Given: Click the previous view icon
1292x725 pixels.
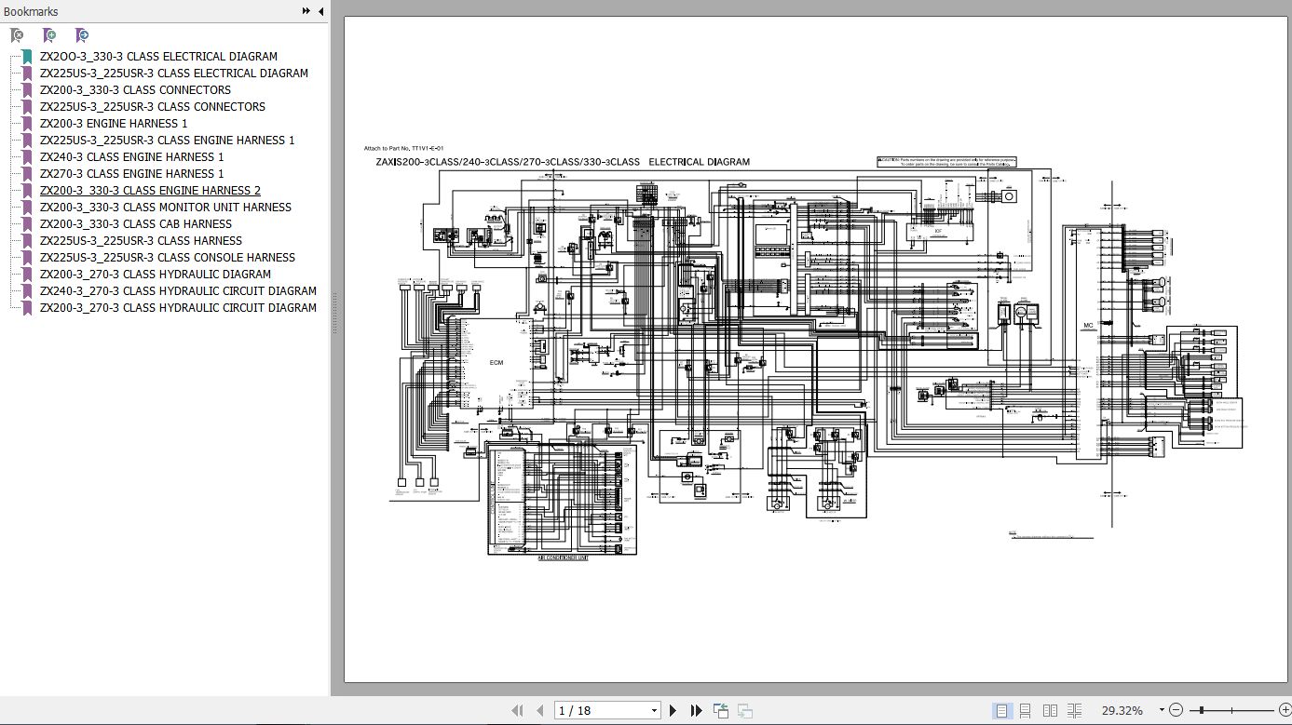Looking at the screenshot, I should pyautogui.click(x=721, y=710).
